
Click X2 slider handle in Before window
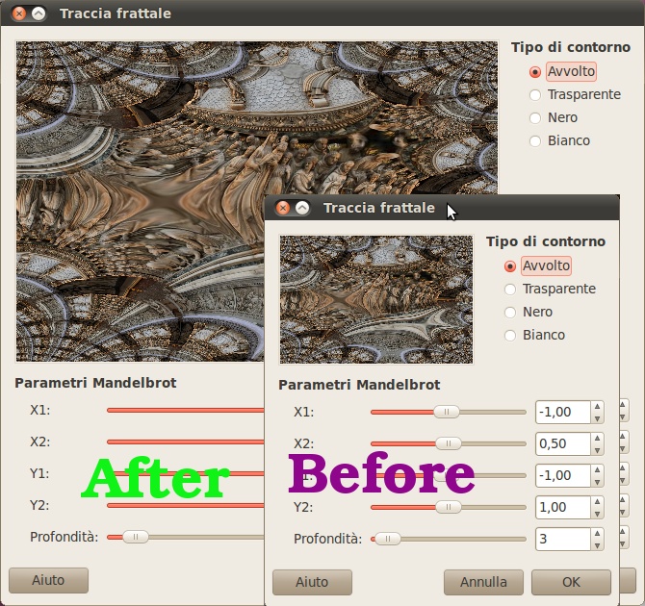coord(449,443)
